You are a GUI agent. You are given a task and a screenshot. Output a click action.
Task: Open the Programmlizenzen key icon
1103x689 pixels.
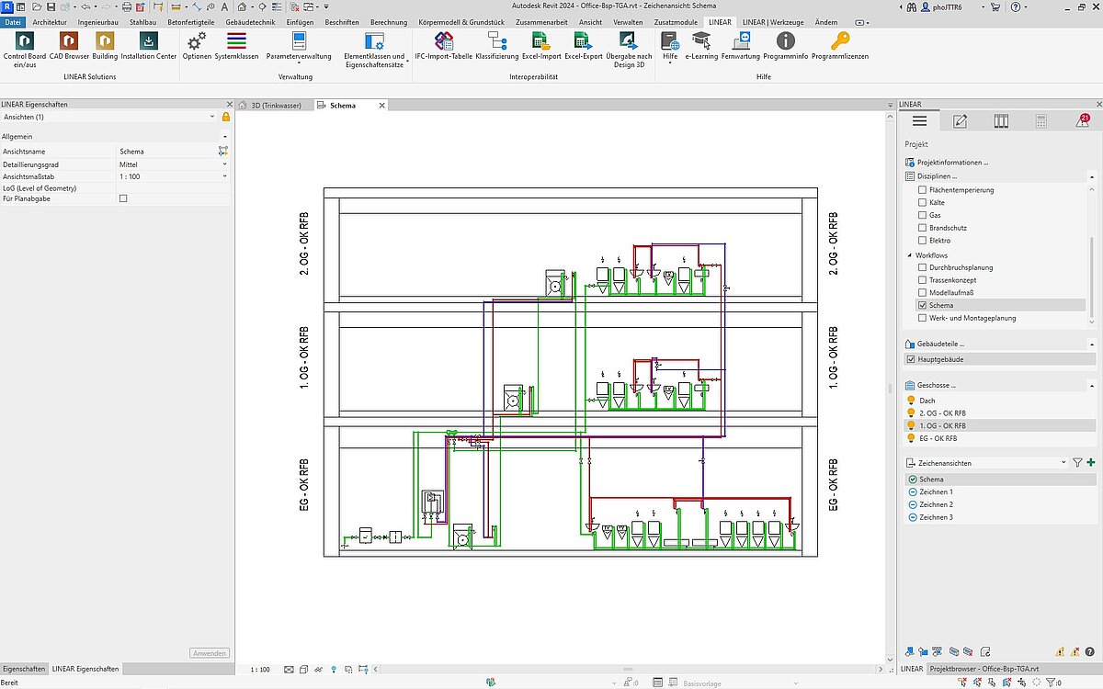[x=839, y=42]
